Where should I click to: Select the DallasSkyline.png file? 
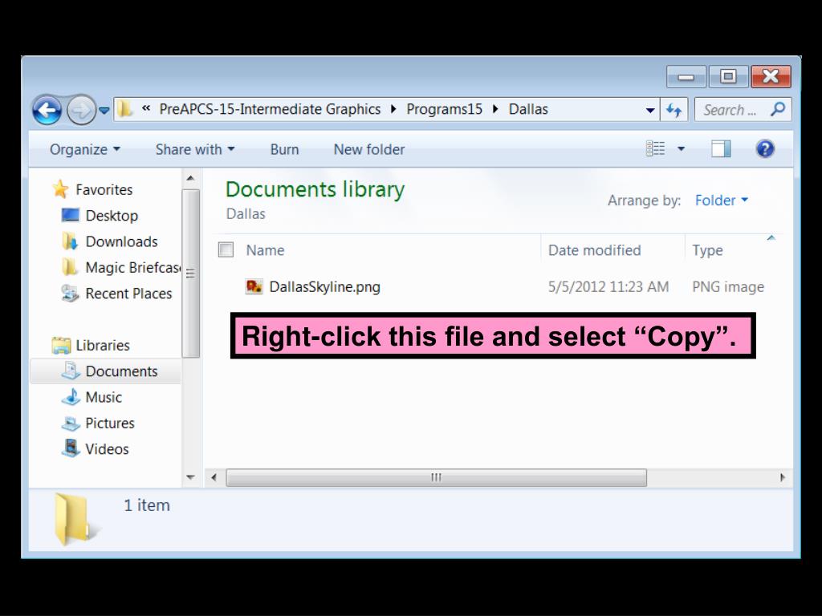pos(324,287)
